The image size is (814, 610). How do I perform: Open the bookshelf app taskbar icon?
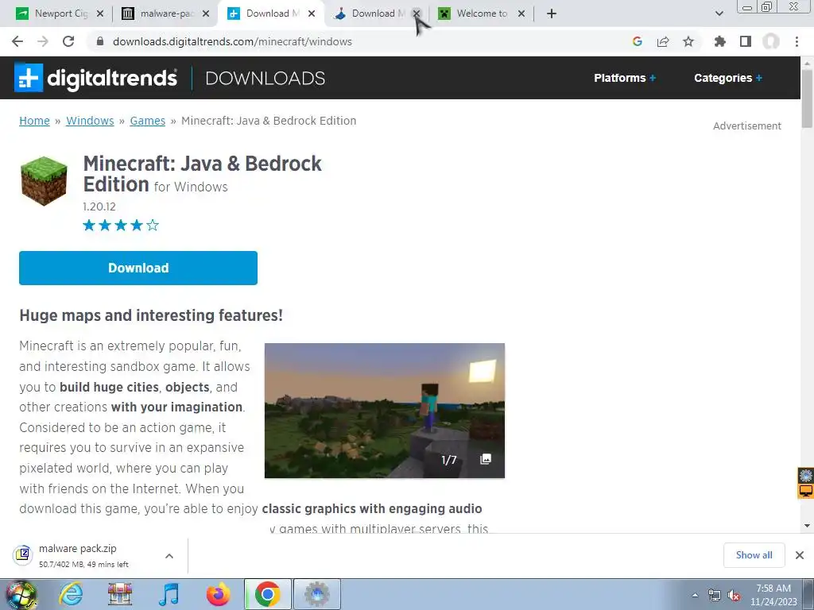coord(119,594)
